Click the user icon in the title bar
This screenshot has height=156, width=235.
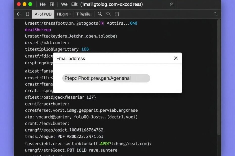pos(171,4)
